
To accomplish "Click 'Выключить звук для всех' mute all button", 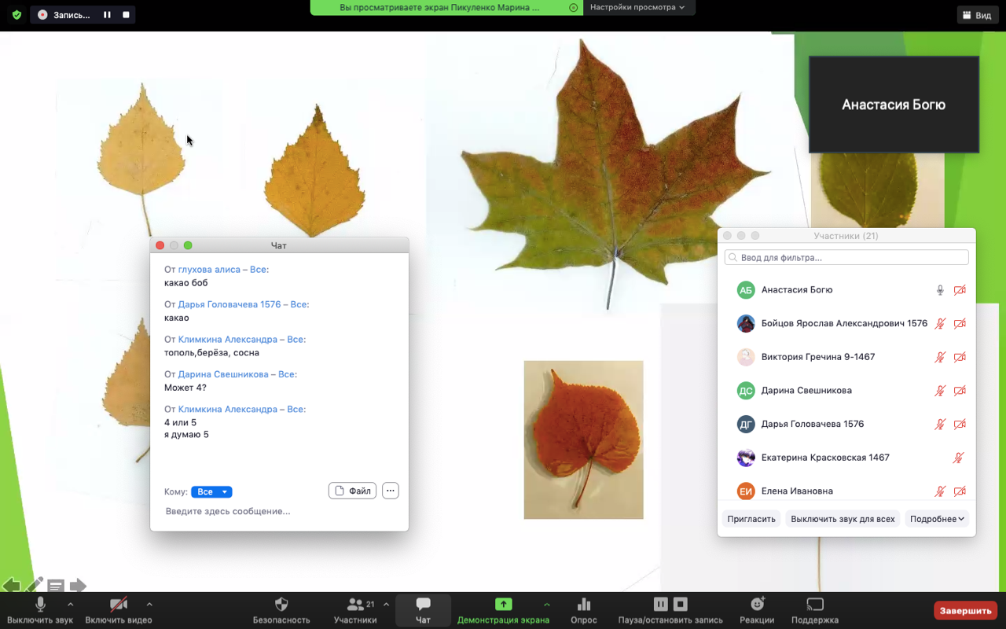I will pos(843,519).
